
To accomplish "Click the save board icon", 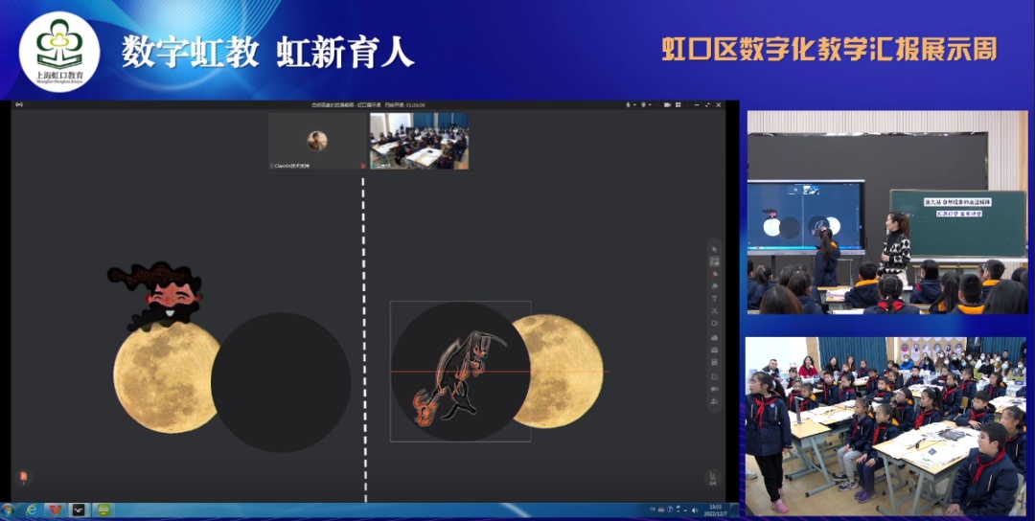I will point(715,362).
